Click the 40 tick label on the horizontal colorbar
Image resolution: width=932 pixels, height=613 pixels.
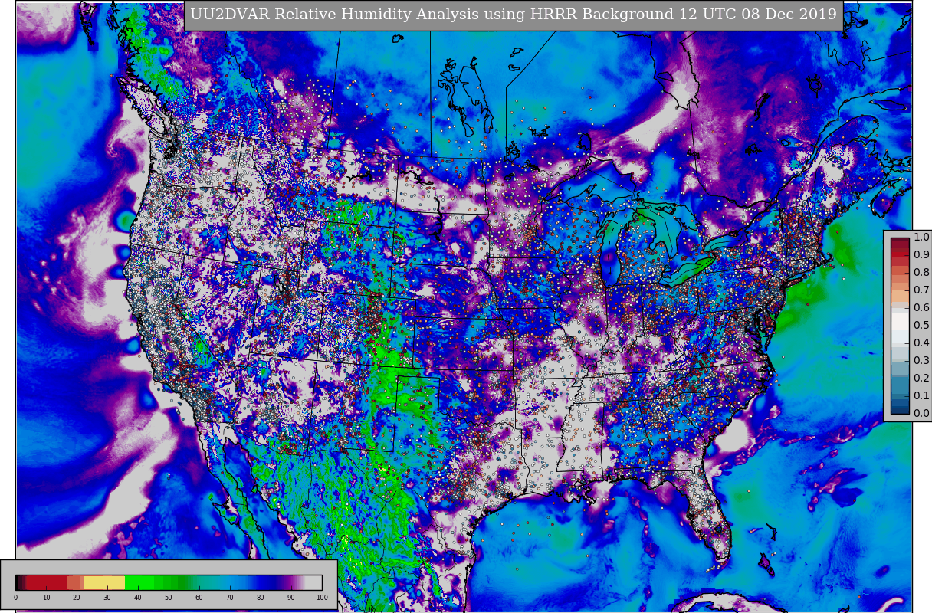click(x=138, y=598)
